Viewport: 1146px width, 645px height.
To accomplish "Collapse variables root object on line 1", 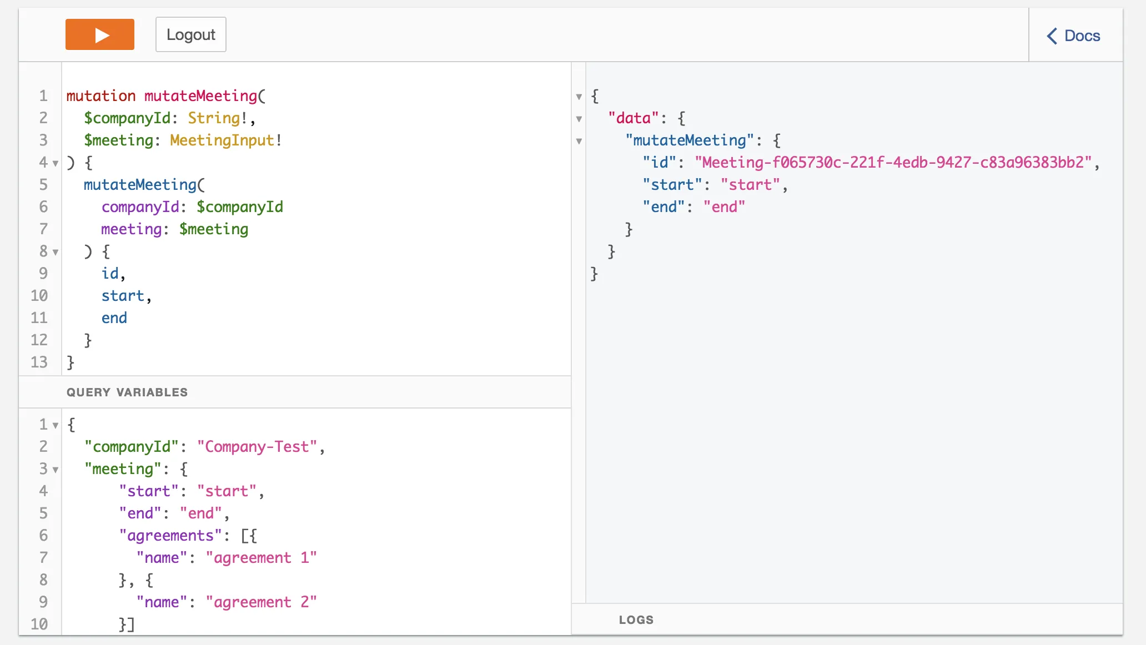I will (56, 425).
